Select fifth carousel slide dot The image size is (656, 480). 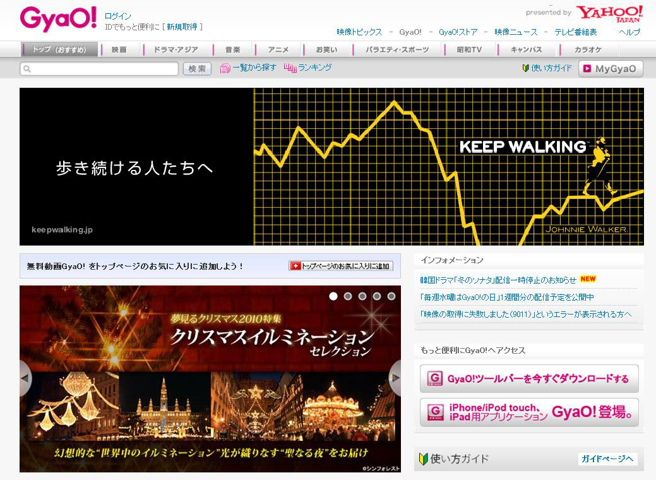click(x=391, y=296)
